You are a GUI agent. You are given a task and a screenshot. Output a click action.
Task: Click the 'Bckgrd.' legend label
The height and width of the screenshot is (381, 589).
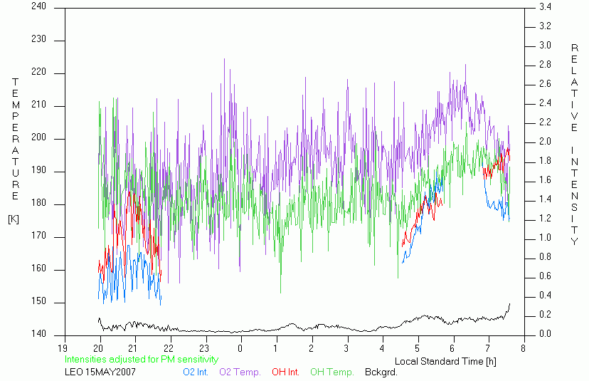click(381, 372)
